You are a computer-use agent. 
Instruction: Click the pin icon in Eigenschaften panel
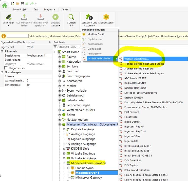pyautogui.click(x=50, y=42)
